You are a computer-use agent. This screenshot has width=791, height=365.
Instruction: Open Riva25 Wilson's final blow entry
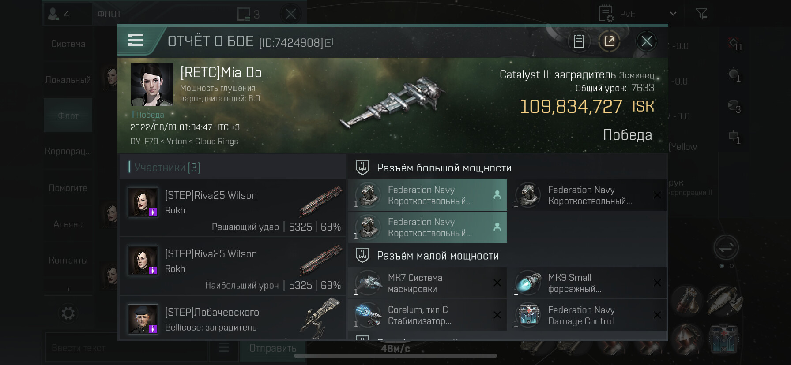pos(232,208)
